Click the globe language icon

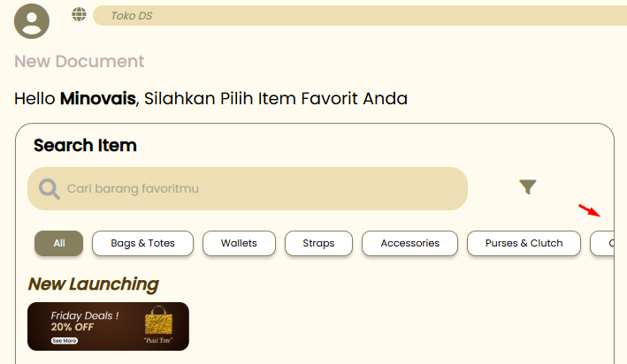coord(79,14)
